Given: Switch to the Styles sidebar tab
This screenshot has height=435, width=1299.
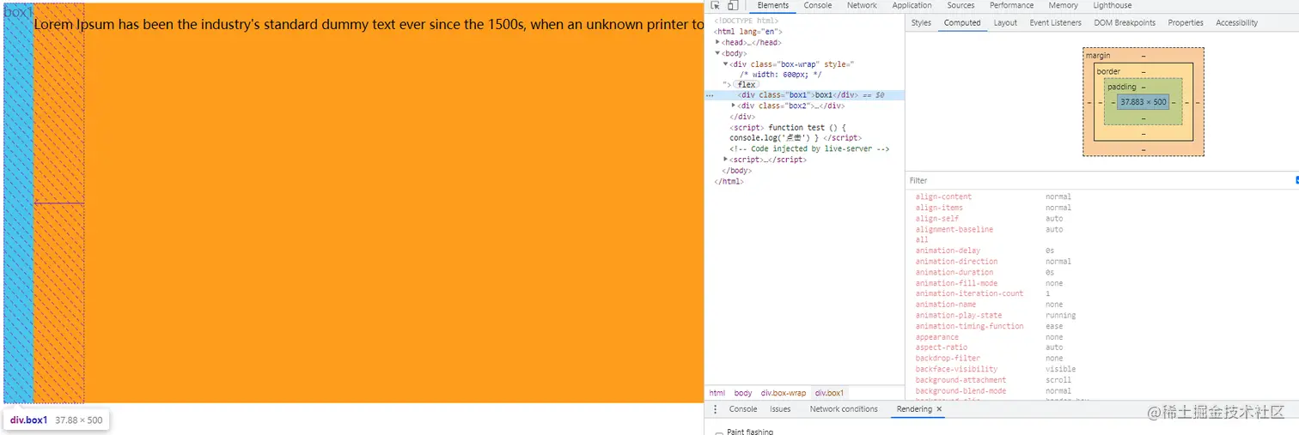Looking at the screenshot, I should click(x=921, y=23).
